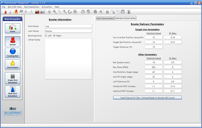Image resolution: width=202 pixels, height=128 pixels.
Task: Click Axis Rotation Angle St. Dev. field
Action: 173,72
